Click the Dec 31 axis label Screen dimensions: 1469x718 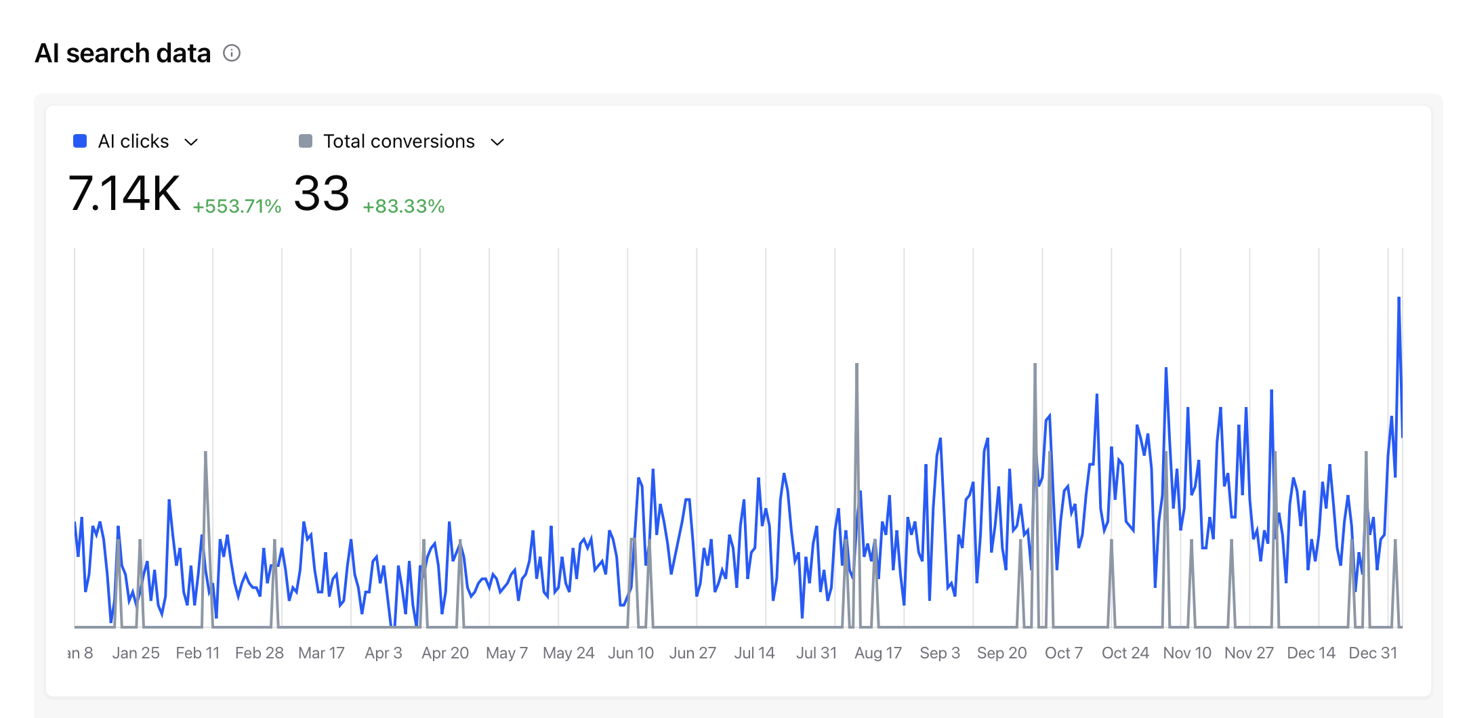pos(1373,653)
